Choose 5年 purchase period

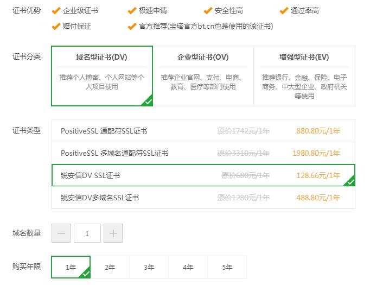click(227, 267)
